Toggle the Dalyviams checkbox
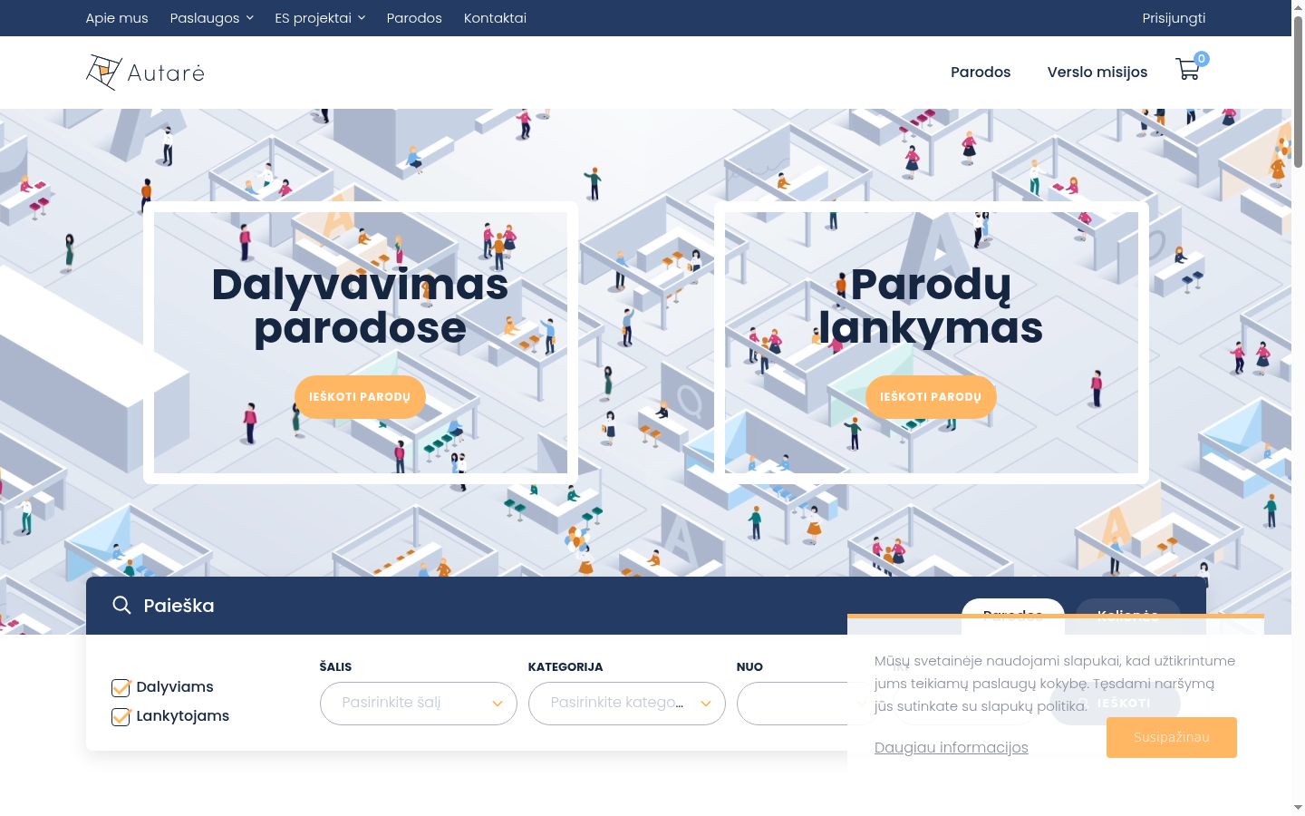This screenshot has width=1305, height=816. pyautogui.click(x=121, y=687)
